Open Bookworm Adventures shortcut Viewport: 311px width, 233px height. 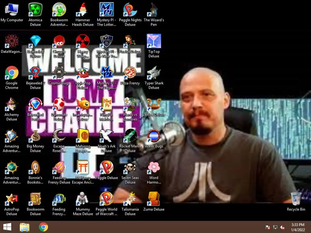[x=59, y=14]
